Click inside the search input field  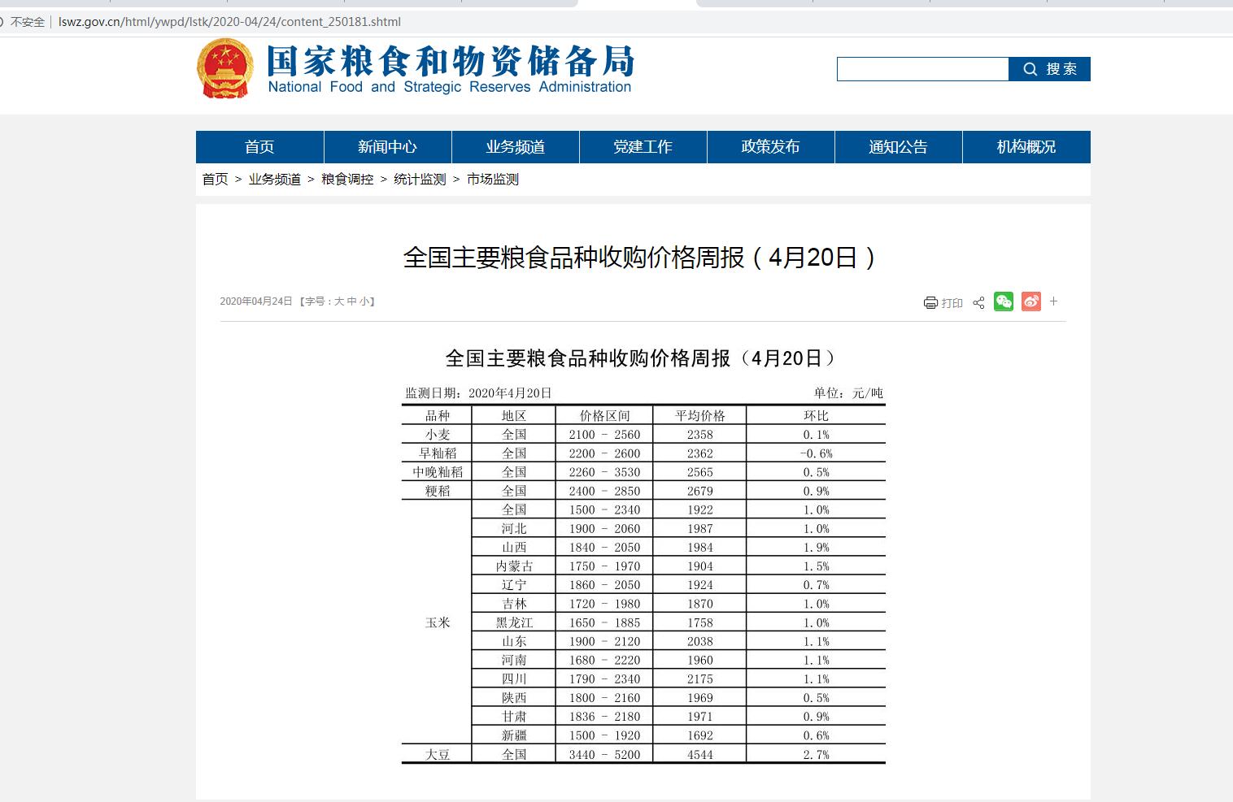click(x=923, y=69)
